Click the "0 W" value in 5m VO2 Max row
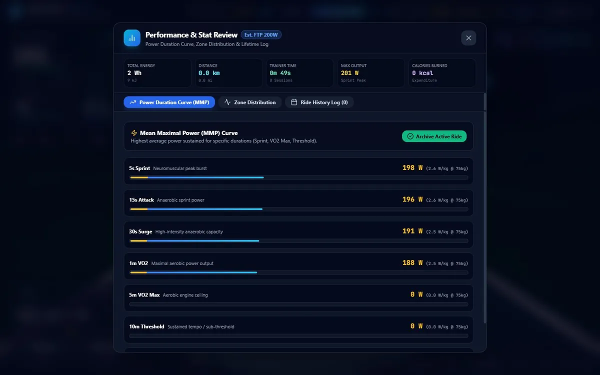The image size is (600, 375). pyautogui.click(x=416, y=294)
